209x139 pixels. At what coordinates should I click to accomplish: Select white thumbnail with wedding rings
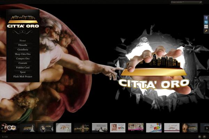pos(172,128)
